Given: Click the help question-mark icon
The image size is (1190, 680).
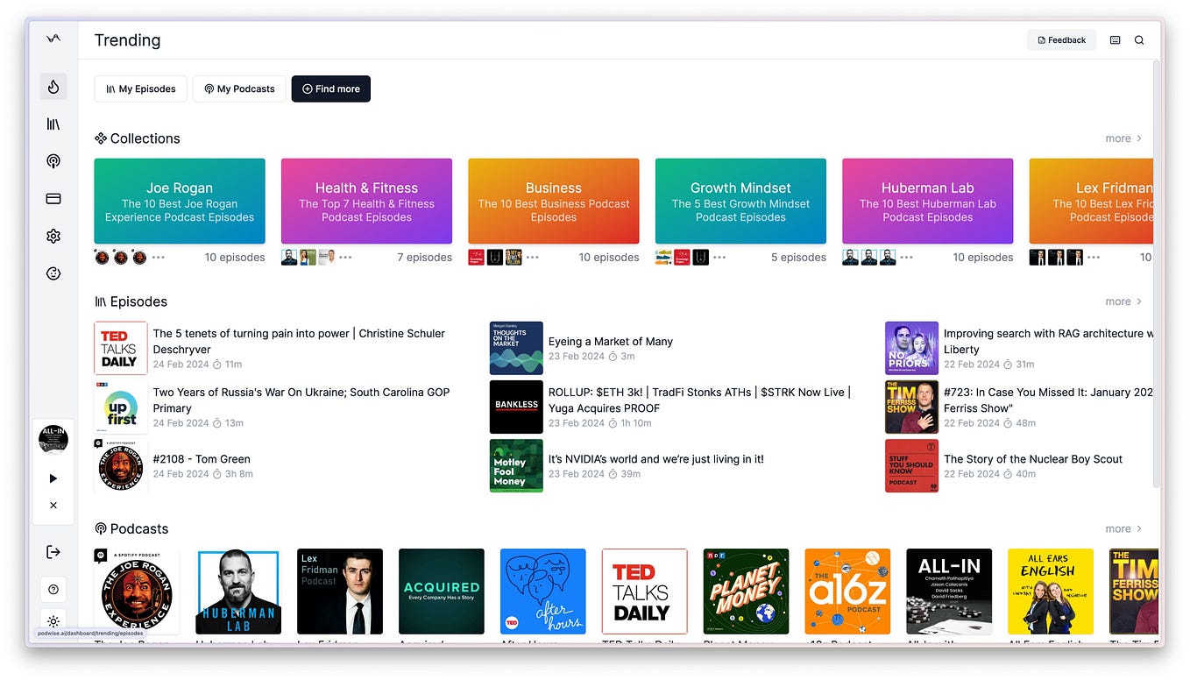Looking at the screenshot, I should point(53,589).
